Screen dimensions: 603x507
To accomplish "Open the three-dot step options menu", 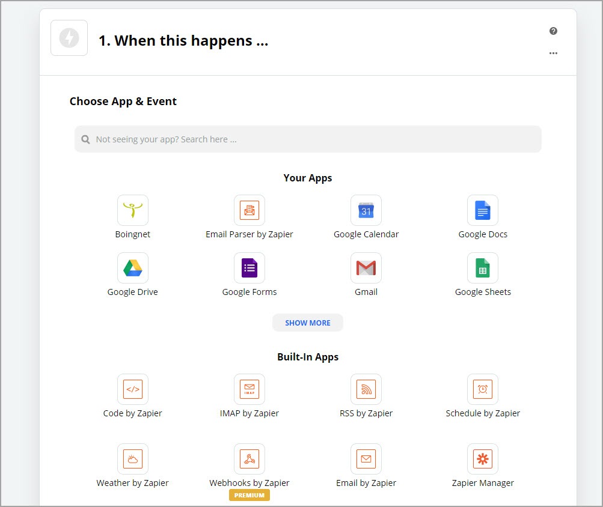I will click(553, 53).
